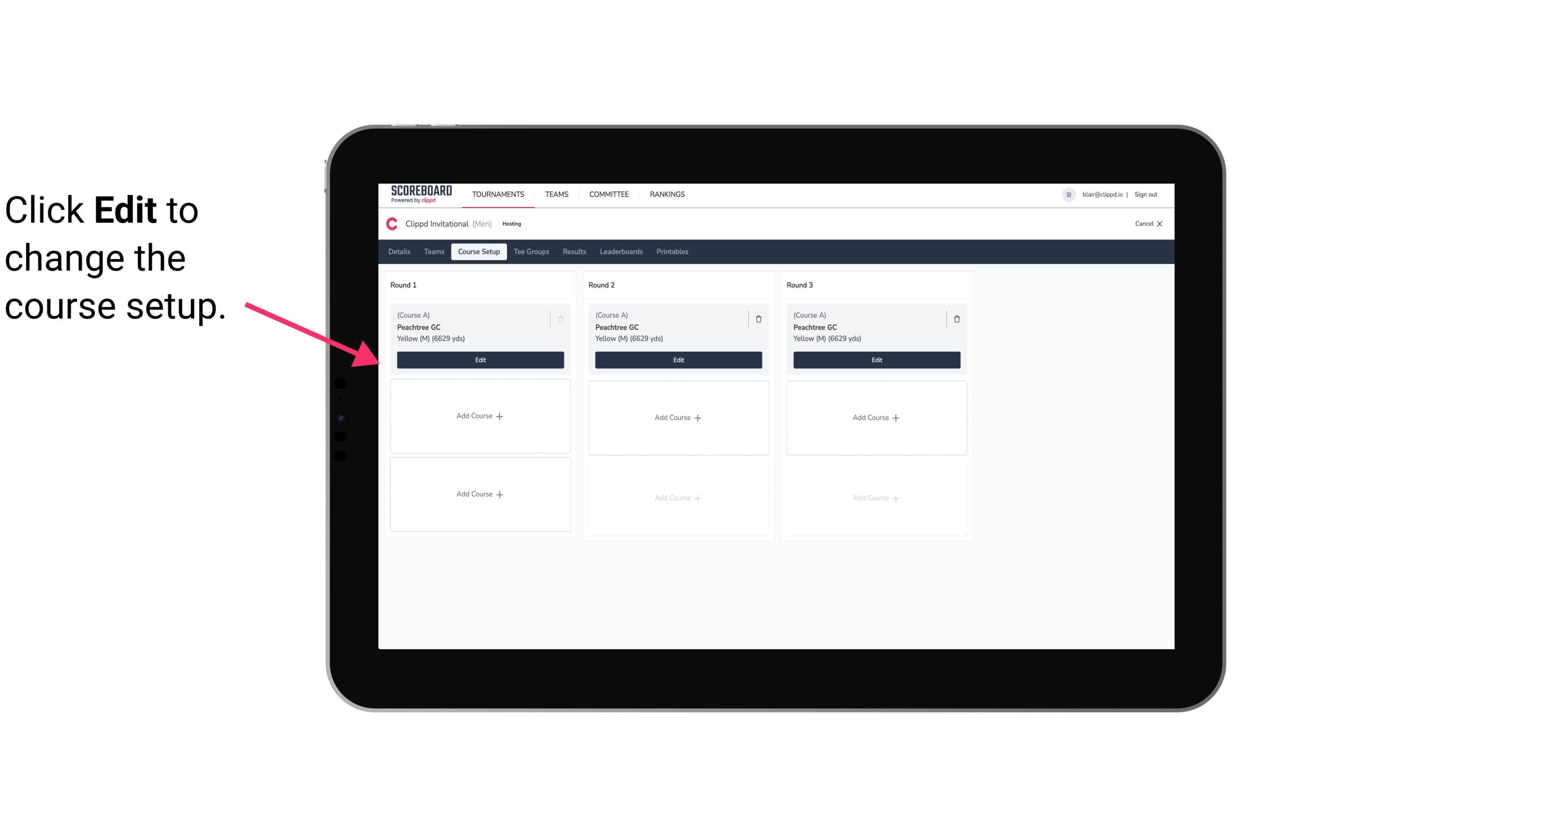
Task: Click the delete icon for Round 3
Action: (x=957, y=319)
